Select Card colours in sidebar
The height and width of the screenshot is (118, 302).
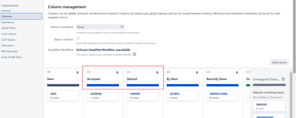coord(9,34)
